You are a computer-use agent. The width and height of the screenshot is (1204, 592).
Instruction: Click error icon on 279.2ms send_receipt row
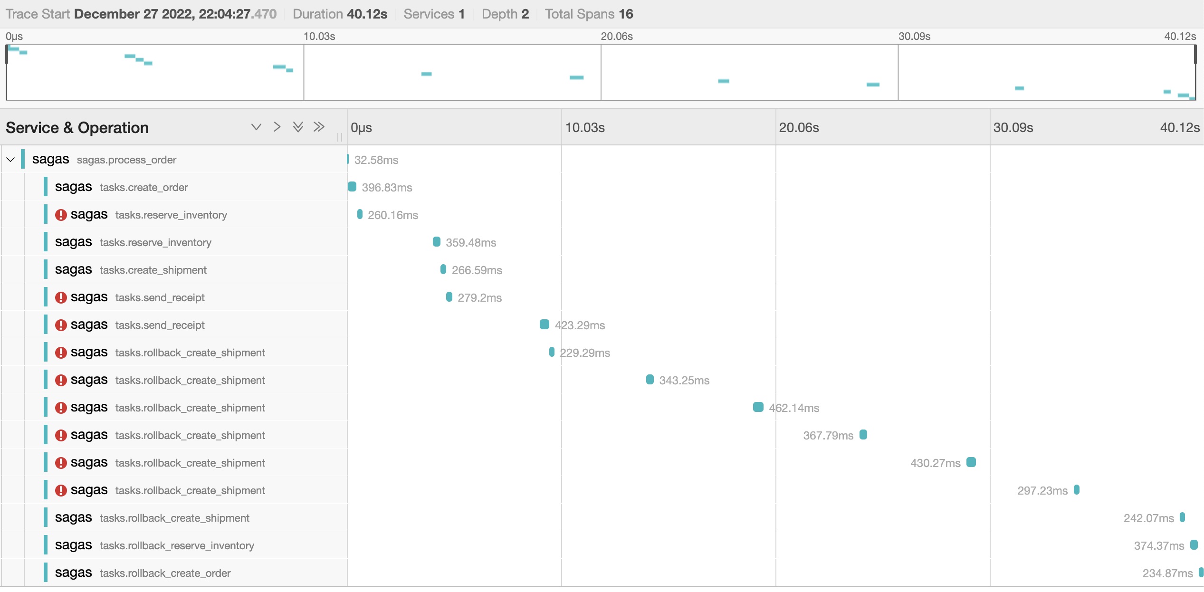[61, 297]
